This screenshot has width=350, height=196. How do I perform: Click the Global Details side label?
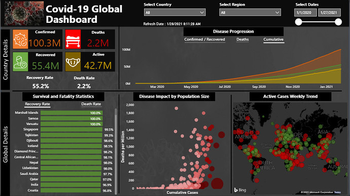point(6,144)
